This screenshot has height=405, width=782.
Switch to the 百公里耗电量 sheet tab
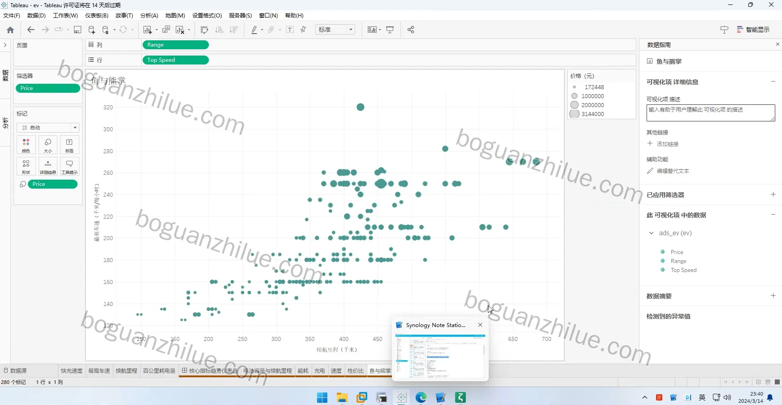[x=159, y=371]
